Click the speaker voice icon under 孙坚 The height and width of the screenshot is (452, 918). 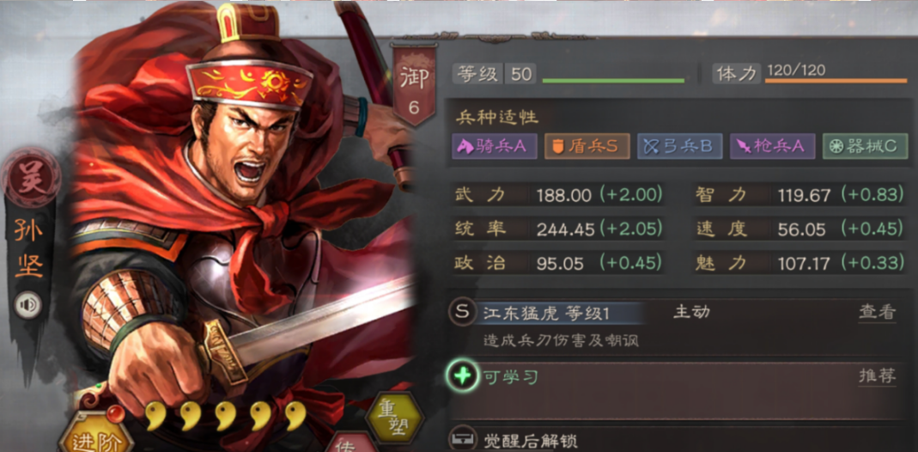[28, 304]
